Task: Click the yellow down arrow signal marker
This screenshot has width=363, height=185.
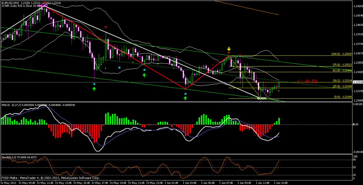Action: (229, 49)
